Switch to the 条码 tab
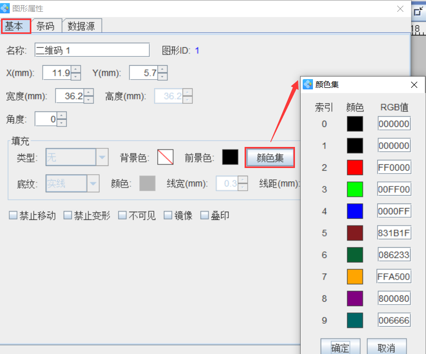The height and width of the screenshot is (354, 426). pyautogui.click(x=46, y=26)
